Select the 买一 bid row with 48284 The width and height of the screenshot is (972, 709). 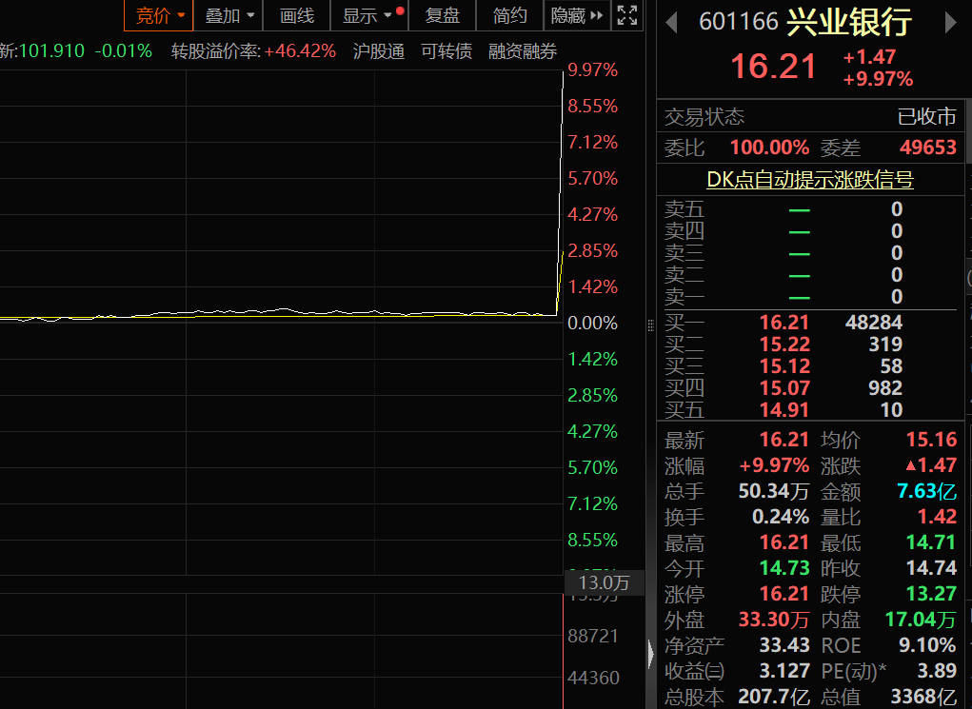click(810, 323)
